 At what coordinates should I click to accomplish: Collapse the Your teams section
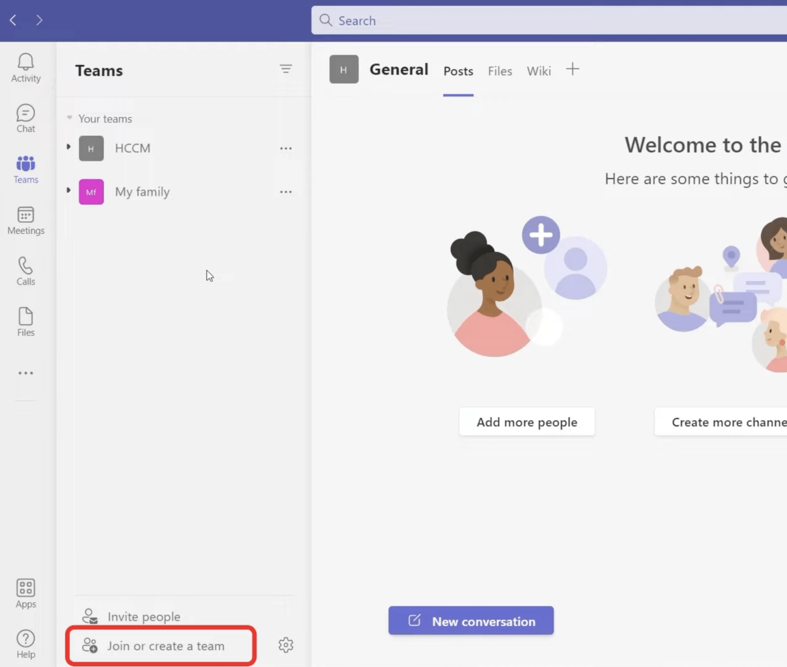(x=69, y=117)
